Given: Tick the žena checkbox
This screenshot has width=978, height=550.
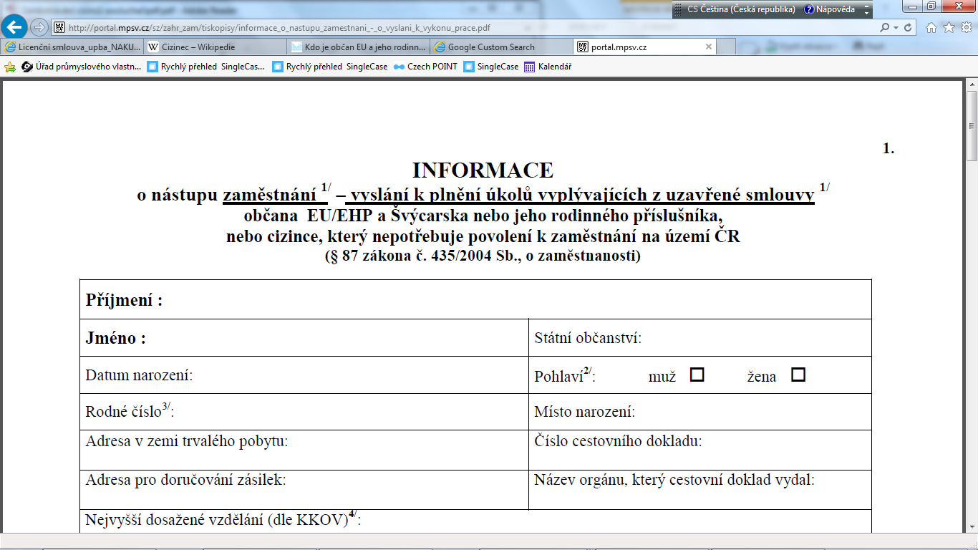Looking at the screenshot, I should (798, 375).
